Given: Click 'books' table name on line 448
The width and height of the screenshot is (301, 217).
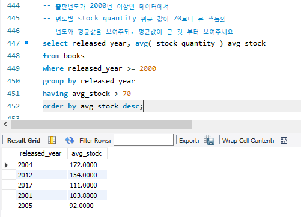Looking at the screenshot, I should pyautogui.click(x=74, y=56).
